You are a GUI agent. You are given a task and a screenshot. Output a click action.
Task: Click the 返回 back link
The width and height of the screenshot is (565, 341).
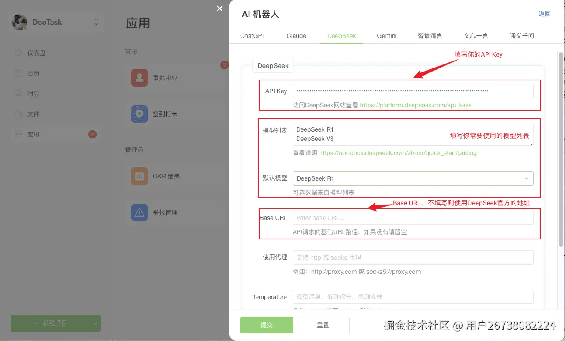coord(545,14)
